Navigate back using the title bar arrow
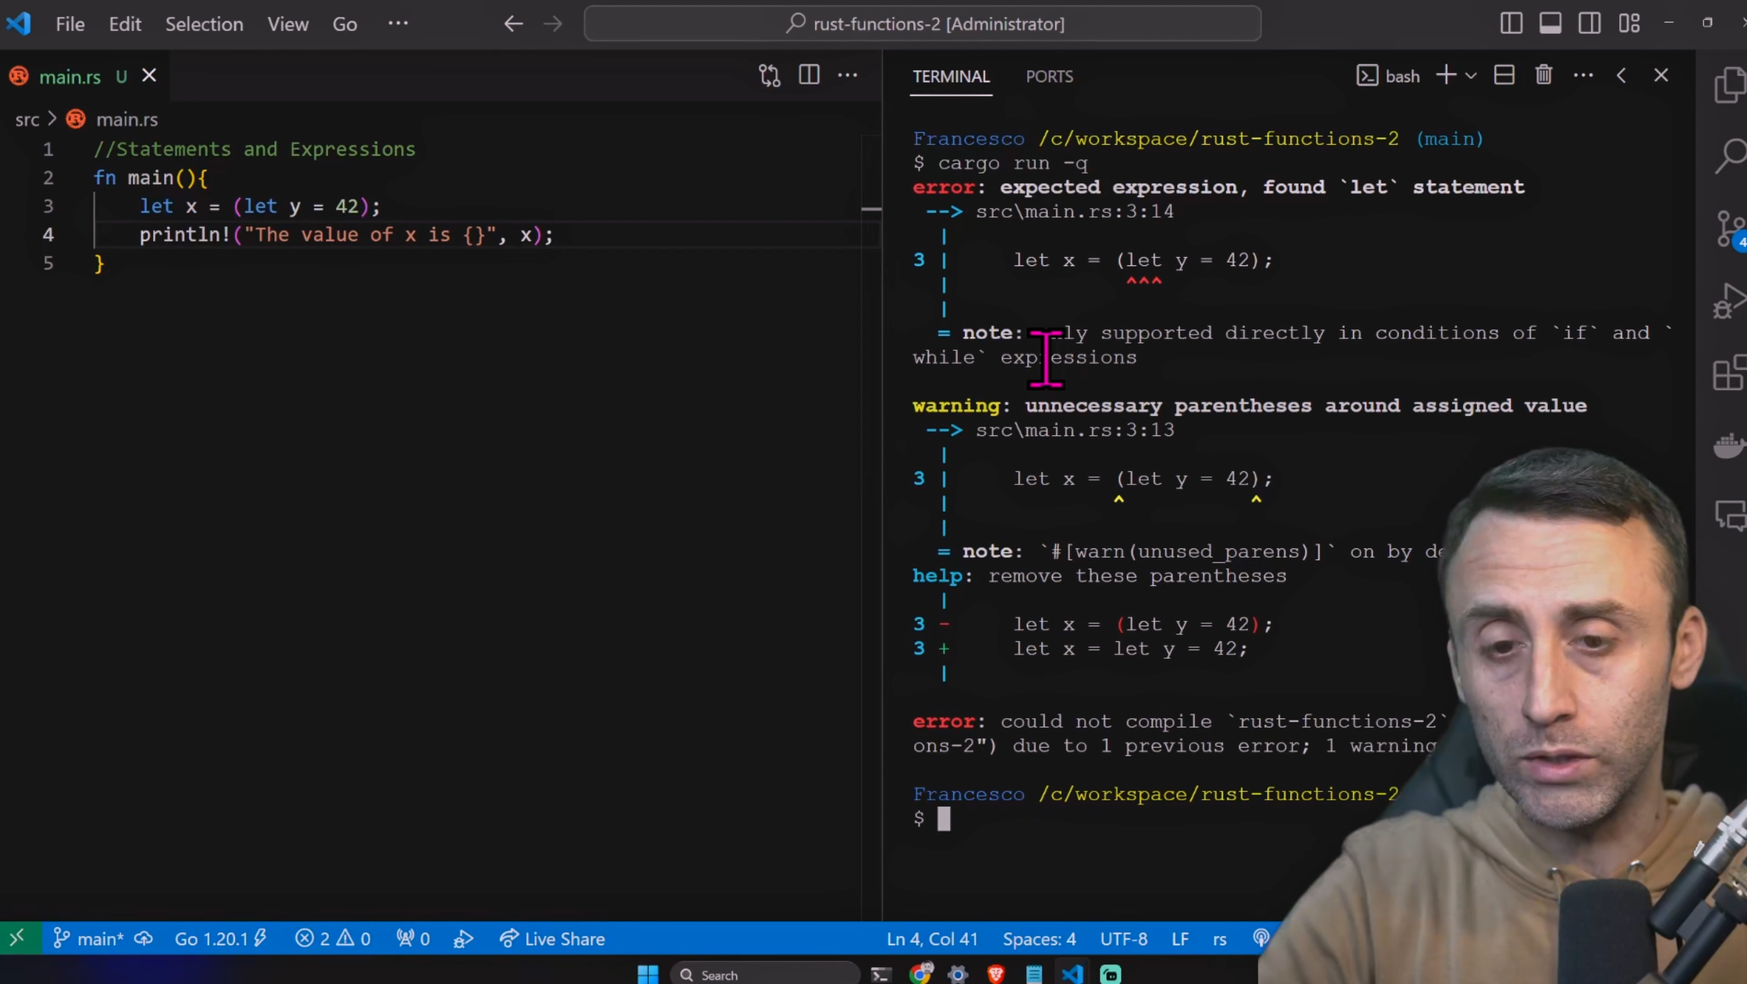This screenshot has width=1747, height=984. pyautogui.click(x=513, y=24)
